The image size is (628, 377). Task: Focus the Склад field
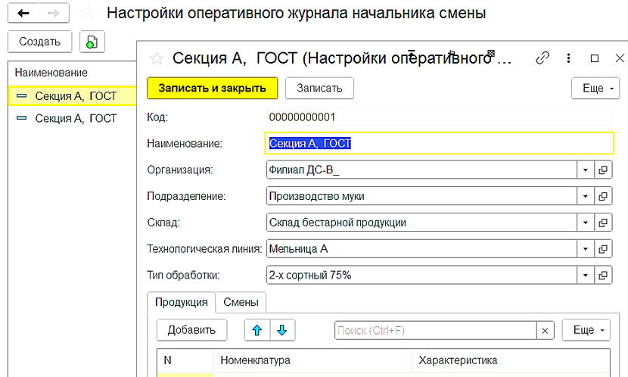click(x=421, y=223)
